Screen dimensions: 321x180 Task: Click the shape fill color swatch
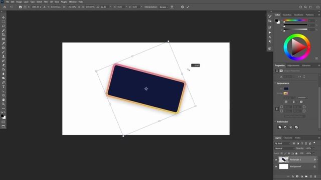286,88
